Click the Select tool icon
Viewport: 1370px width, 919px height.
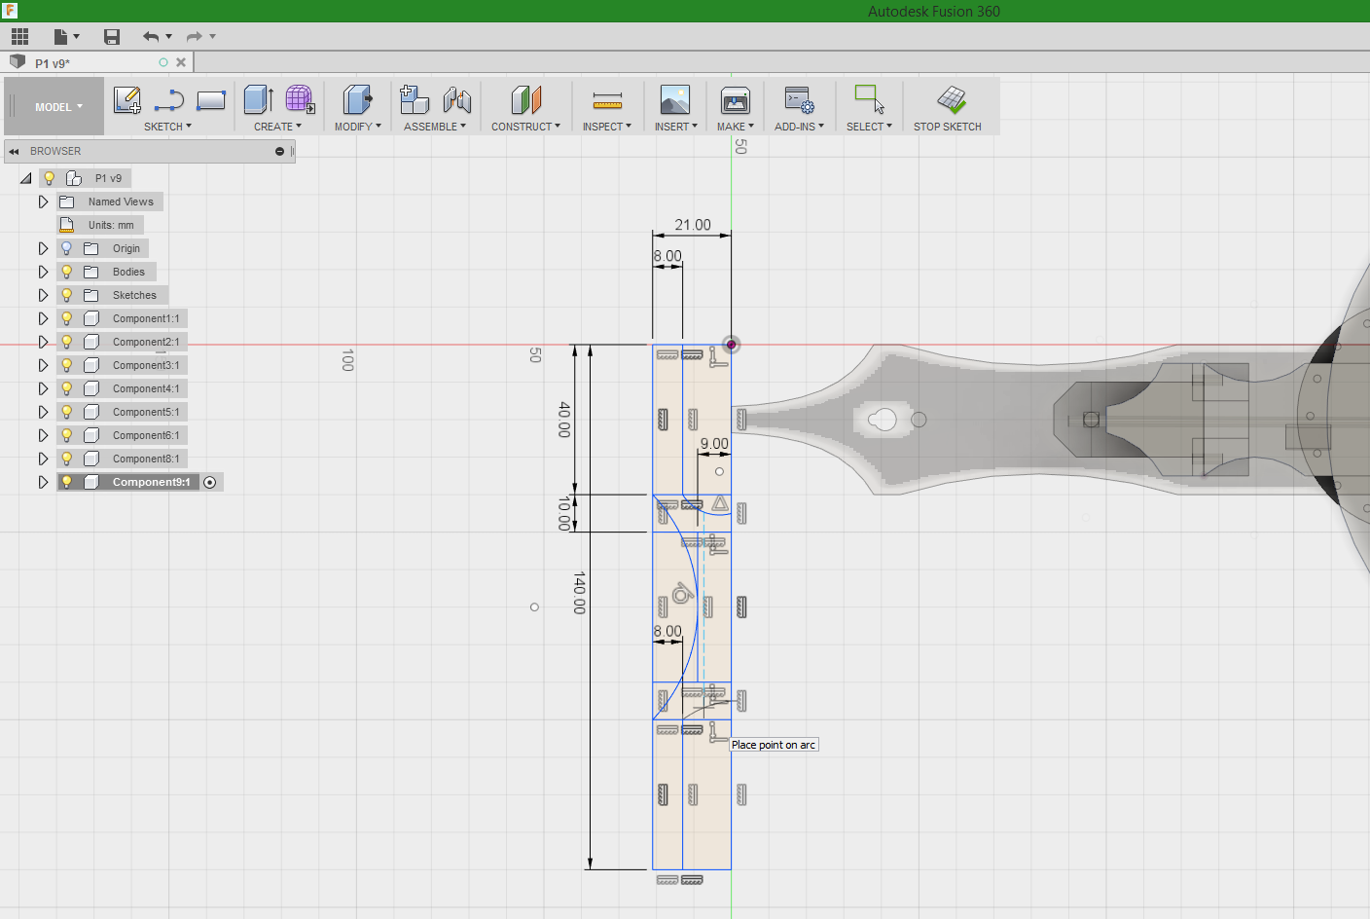pos(869,99)
